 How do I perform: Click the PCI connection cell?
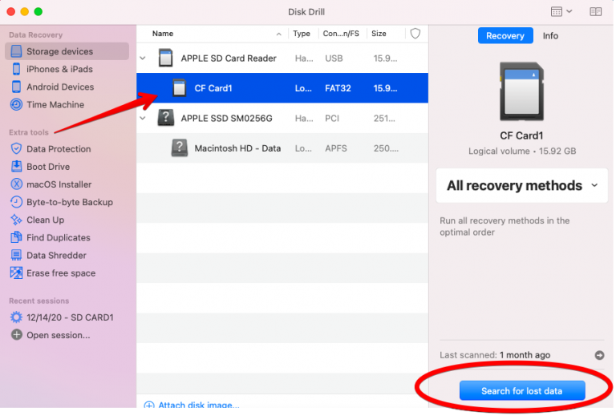[x=332, y=118]
